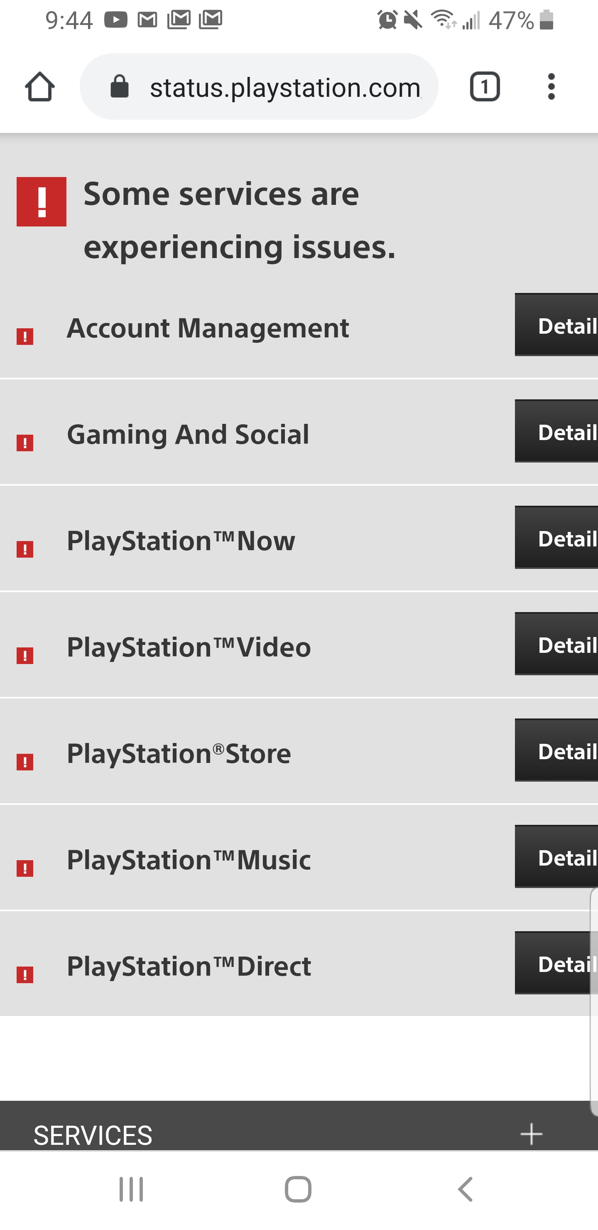Tap the tab switcher showing 1 open tab
The height and width of the screenshot is (1230, 598).
click(x=485, y=86)
